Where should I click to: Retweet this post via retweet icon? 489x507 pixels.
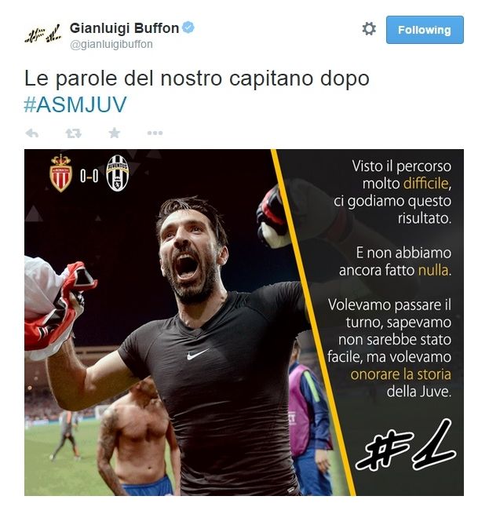(x=74, y=133)
